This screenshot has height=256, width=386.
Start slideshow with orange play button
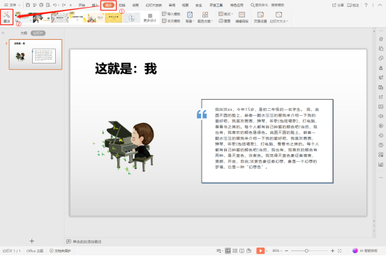[260, 250]
